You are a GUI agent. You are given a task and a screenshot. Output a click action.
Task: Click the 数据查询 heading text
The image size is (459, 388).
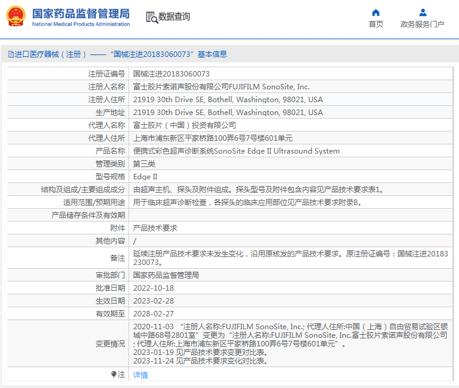pyautogui.click(x=174, y=17)
